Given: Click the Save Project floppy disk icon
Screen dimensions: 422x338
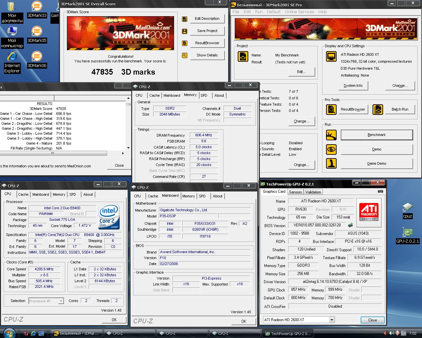Looking at the screenshot, I should tap(185, 31).
